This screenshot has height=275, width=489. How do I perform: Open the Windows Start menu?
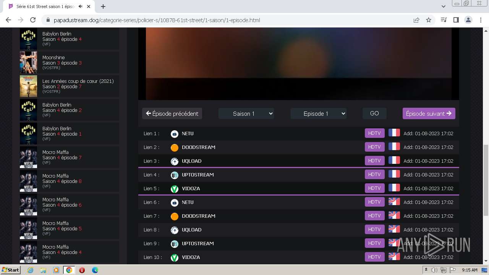coord(10,270)
